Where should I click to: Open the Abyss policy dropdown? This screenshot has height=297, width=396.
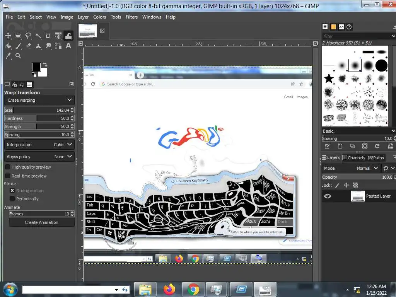39,157
